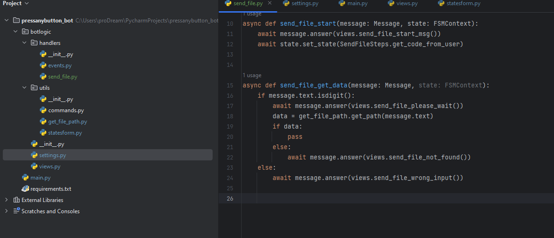Viewport: 554px width, 238px height.
Task: Click the pressanybutton_bot project folder icon
Action: coord(16,21)
